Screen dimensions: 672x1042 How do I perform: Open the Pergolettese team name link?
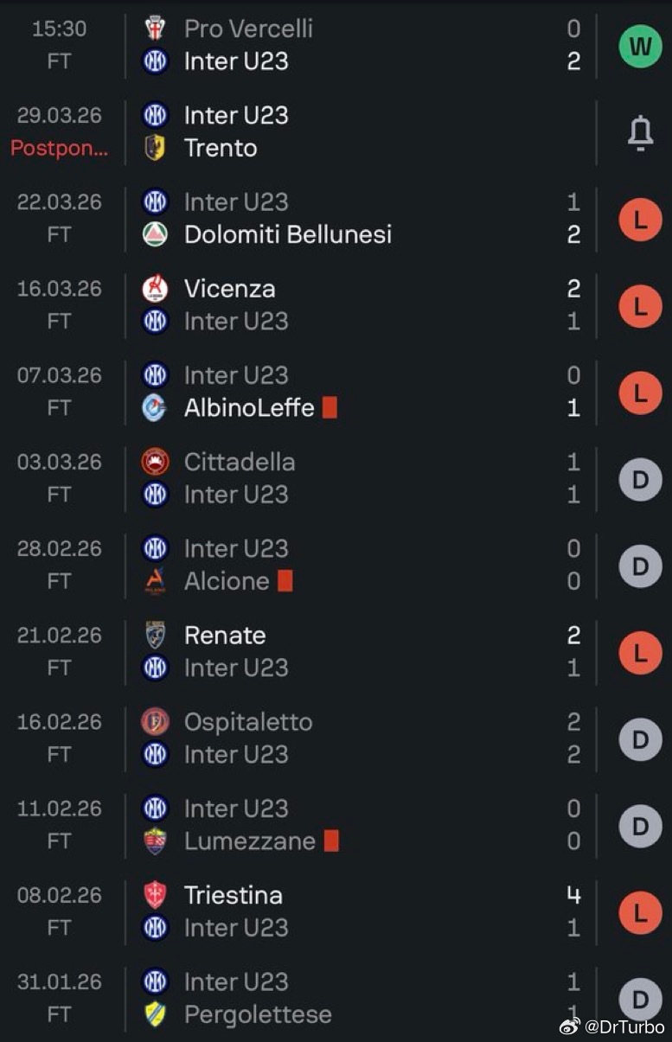click(x=258, y=1014)
